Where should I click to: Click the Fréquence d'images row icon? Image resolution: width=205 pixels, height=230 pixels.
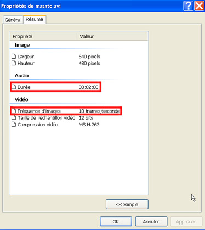point(14,111)
